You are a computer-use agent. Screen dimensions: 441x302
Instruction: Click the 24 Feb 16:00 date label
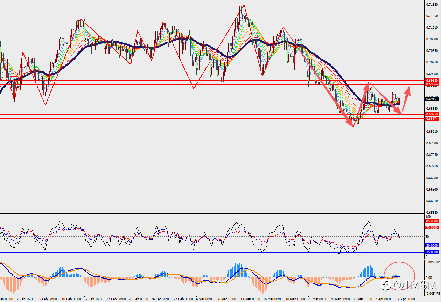click(x=160, y=300)
